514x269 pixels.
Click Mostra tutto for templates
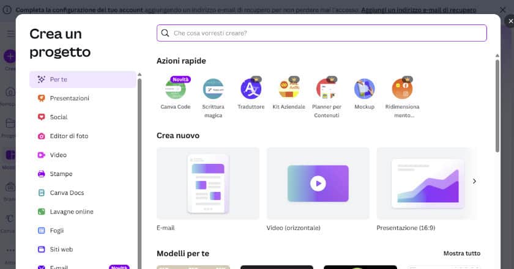coord(461,253)
